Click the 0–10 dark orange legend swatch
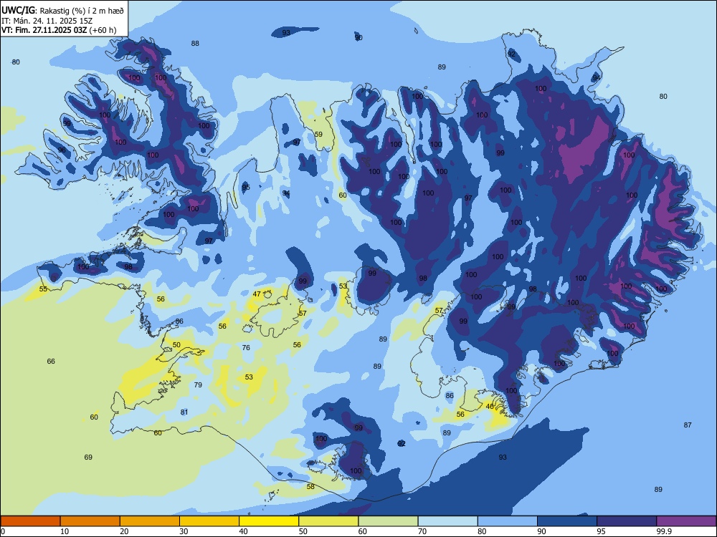The width and height of the screenshot is (717, 537). (30, 521)
